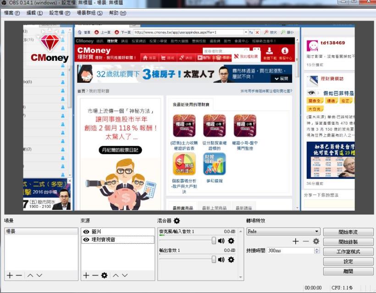Click the 開始錄製 button to start recording
376x293 pixels.
(348, 241)
